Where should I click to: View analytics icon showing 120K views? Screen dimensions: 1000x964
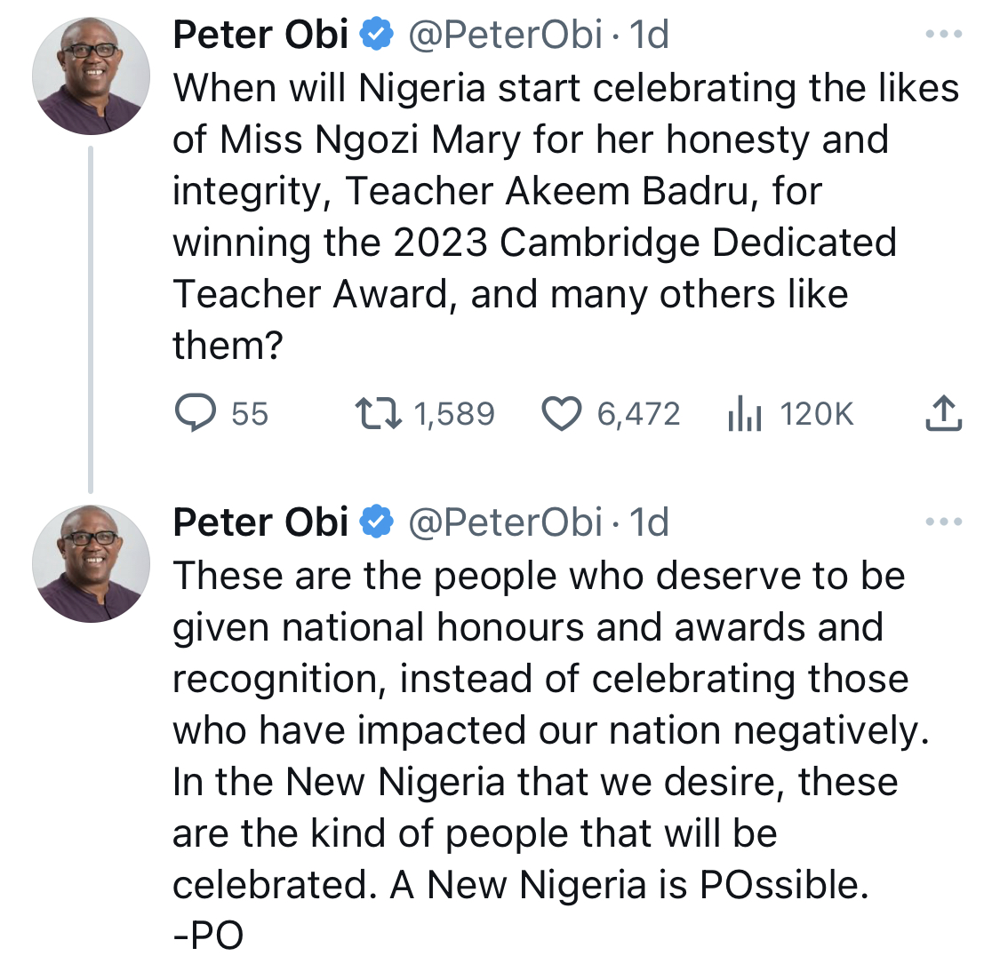click(x=744, y=413)
